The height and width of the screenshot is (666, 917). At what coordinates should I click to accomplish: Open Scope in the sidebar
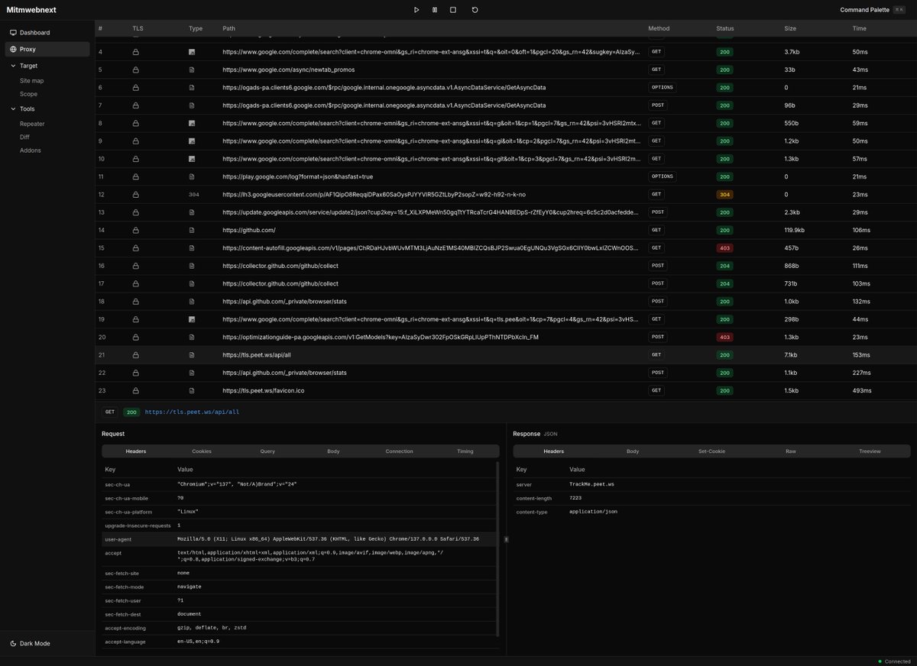click(28, 94)
